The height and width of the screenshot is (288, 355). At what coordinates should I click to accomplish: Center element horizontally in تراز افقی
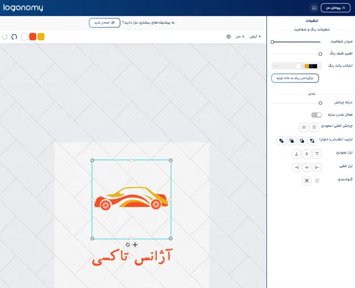click(307, 167)
